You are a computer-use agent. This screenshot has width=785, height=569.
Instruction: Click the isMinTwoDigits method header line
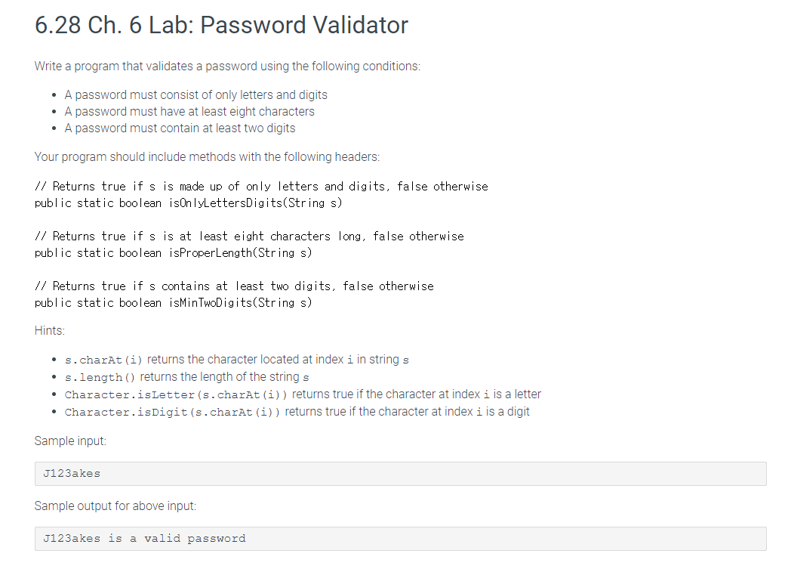tap(173, 303)
